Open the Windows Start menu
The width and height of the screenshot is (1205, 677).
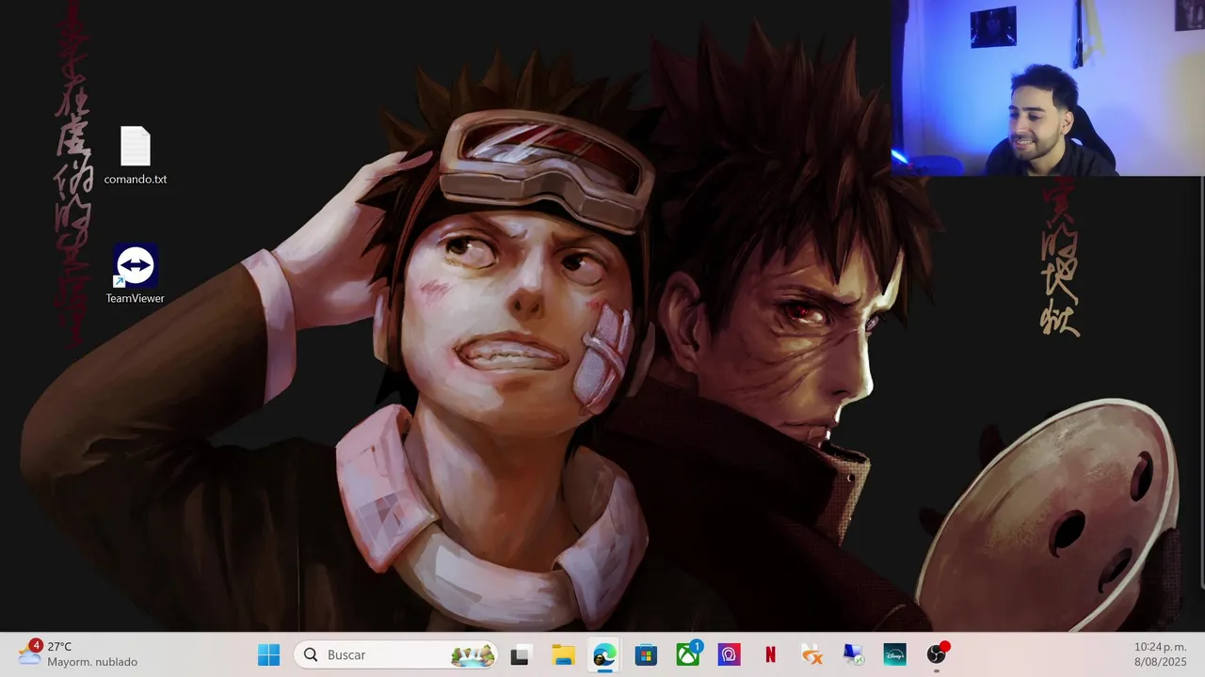[x=268, y=654]
